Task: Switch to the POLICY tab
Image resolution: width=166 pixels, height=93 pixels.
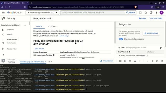Action: tap(39, 26)
